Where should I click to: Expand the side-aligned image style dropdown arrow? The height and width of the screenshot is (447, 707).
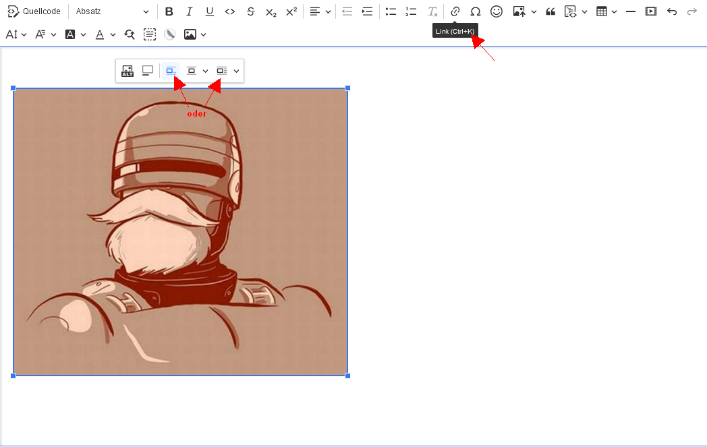[x=236, y=71]
